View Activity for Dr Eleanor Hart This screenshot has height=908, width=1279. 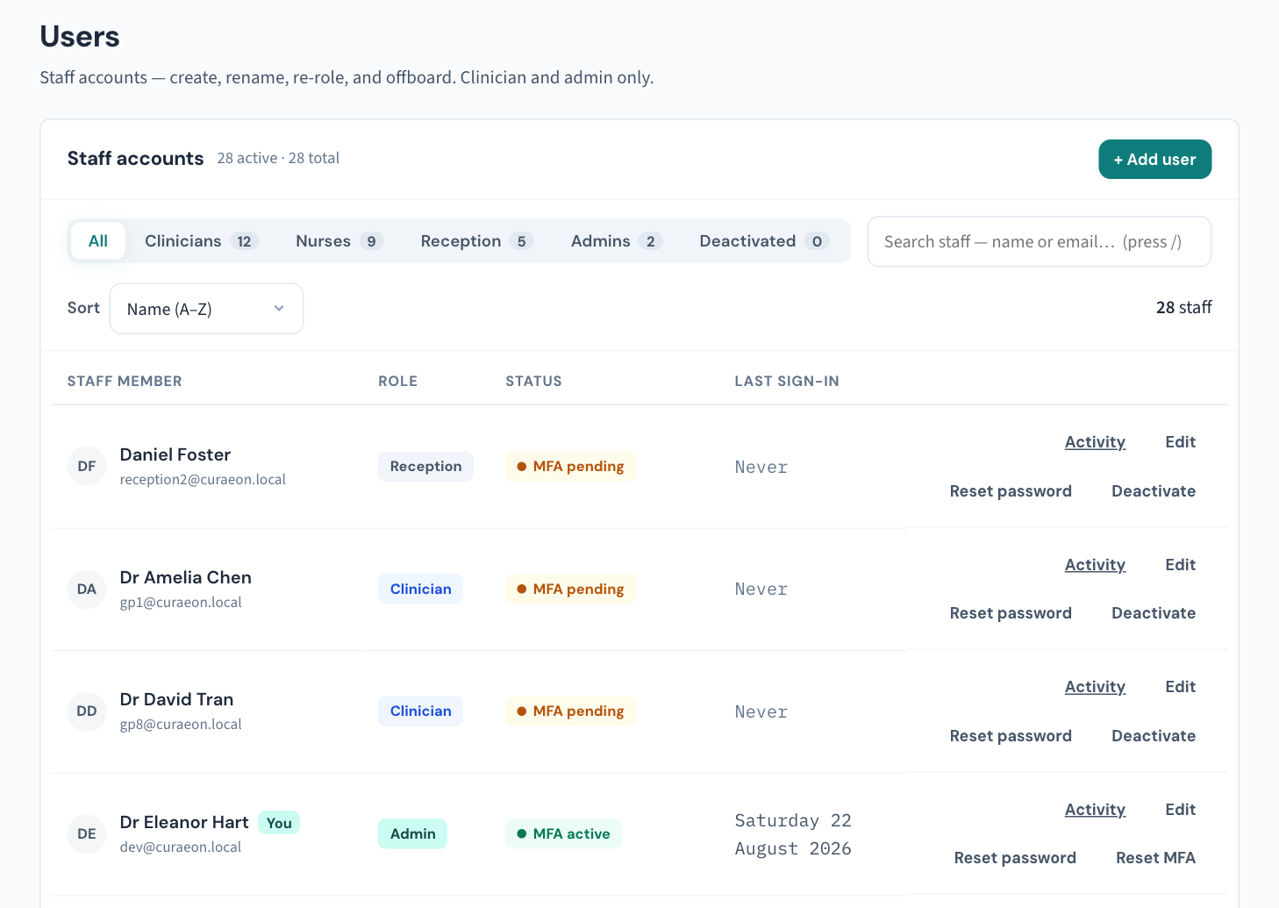pyautogui.click(x=1095, y=810)
